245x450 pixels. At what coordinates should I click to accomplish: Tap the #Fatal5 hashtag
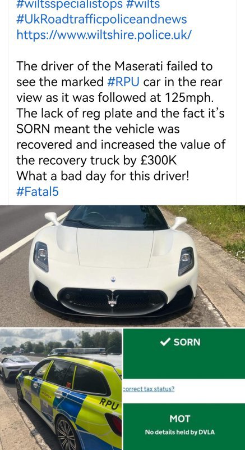[x=38, y=192]
